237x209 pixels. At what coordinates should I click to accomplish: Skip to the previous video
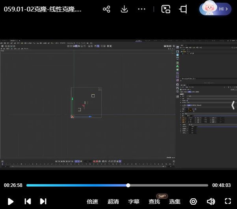tap(28, 201)
